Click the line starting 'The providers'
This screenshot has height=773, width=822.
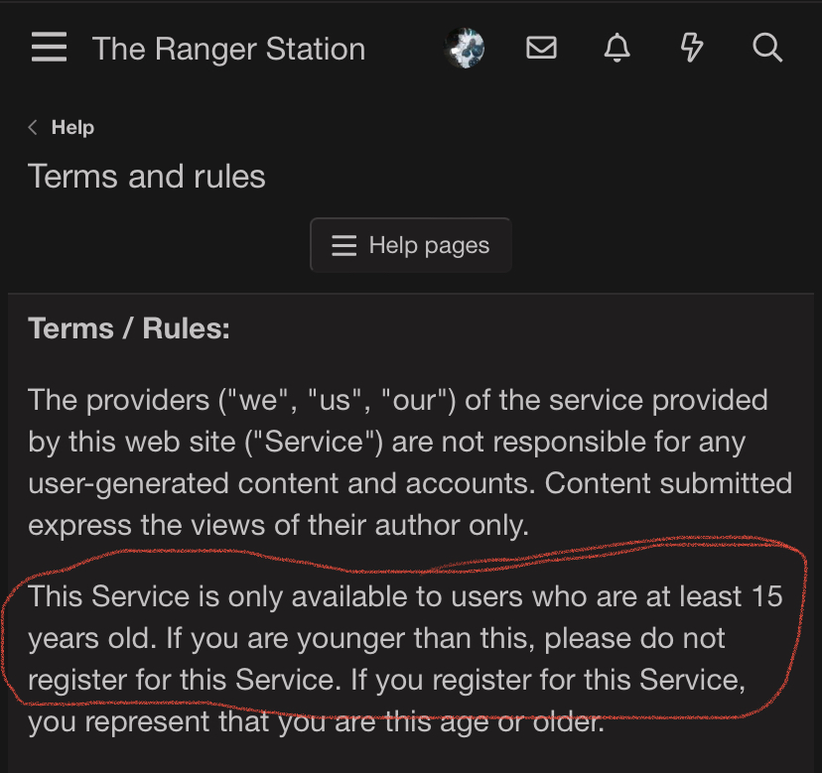[397, 400]
